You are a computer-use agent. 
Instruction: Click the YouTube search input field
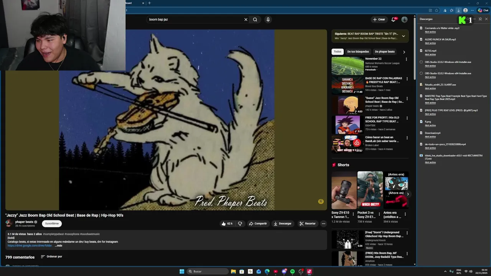[196, 20]
